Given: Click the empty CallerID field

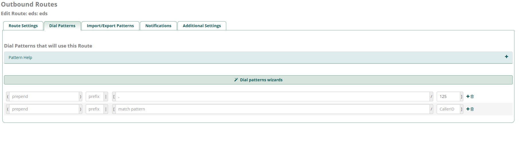Looking at the screenshot, I should click(x=448, y=109).
